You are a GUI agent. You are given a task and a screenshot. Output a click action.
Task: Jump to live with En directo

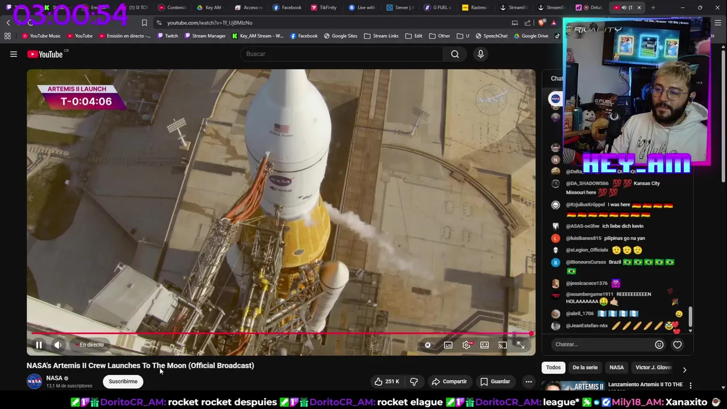pyautogui.click(x=91, y=345)
